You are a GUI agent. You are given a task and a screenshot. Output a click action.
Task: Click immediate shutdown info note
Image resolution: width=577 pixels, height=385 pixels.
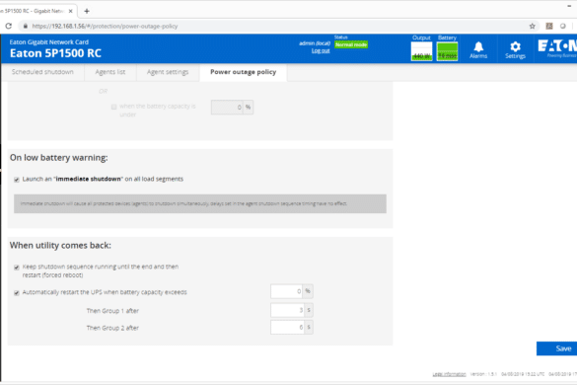point(200,203)
